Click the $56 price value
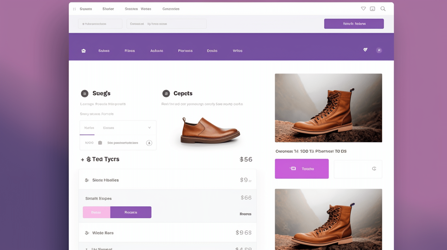 [x=246, y=159]
